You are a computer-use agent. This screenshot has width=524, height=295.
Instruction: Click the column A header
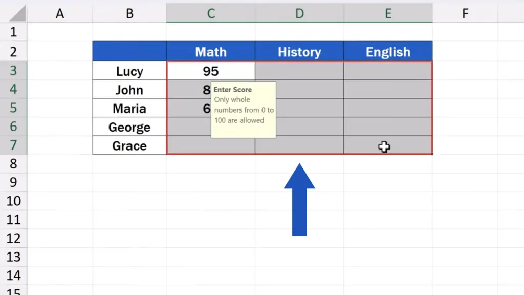pyautogui.click(x=60, y=14)
